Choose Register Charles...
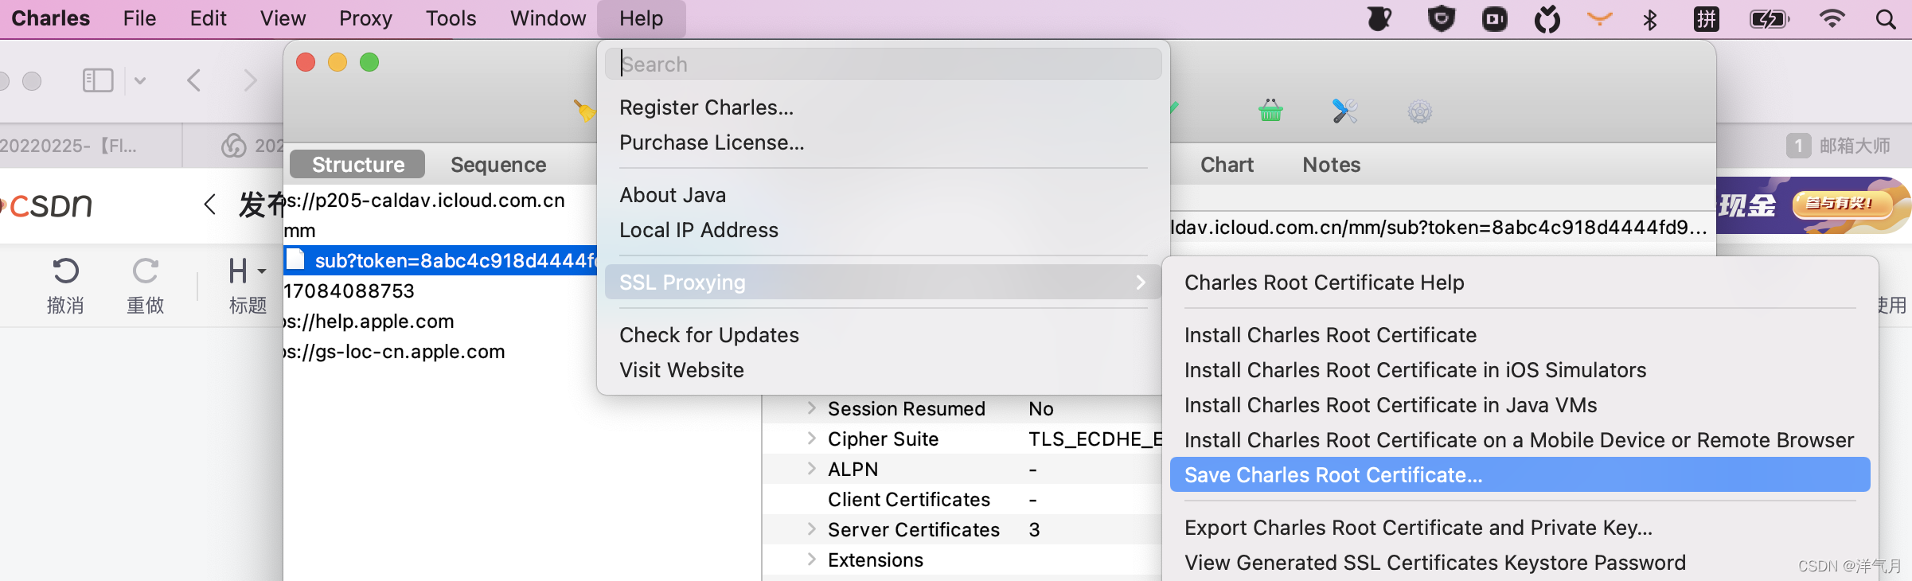1912x581 pixels. (706, 107)
